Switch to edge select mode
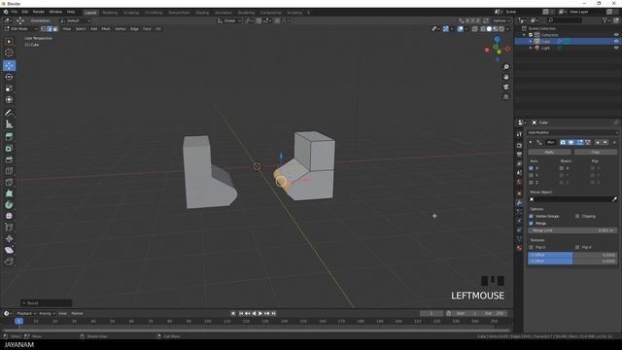 [50, 29]
